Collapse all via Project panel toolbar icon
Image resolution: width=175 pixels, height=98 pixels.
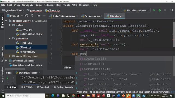(x=32, y=16)
